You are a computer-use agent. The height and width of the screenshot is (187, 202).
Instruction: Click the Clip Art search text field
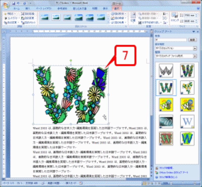(x=171, y=40)
